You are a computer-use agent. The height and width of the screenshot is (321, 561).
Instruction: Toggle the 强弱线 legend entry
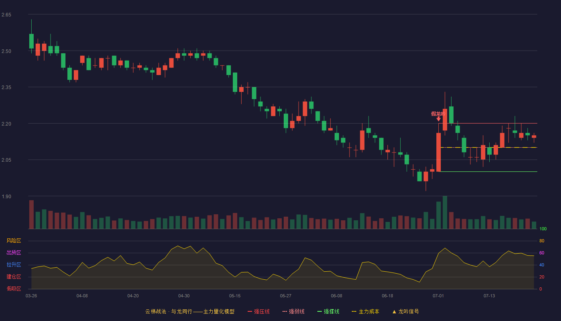click(x=293, y=311)
